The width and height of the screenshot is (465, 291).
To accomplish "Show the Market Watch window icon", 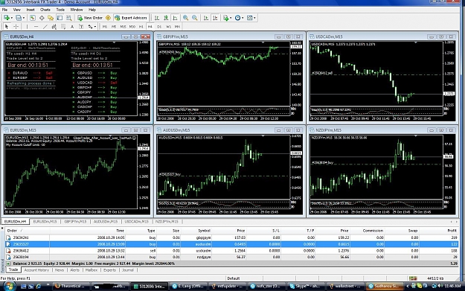I will (32, 18).
